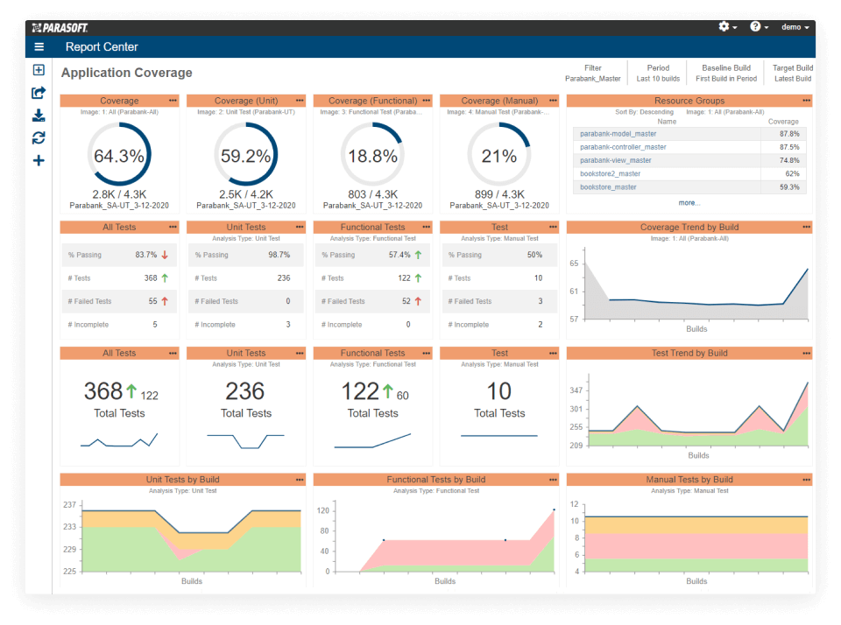Change the Period Last 10 builds setting
Screen dimensions: 841x625
coord(658,73)
